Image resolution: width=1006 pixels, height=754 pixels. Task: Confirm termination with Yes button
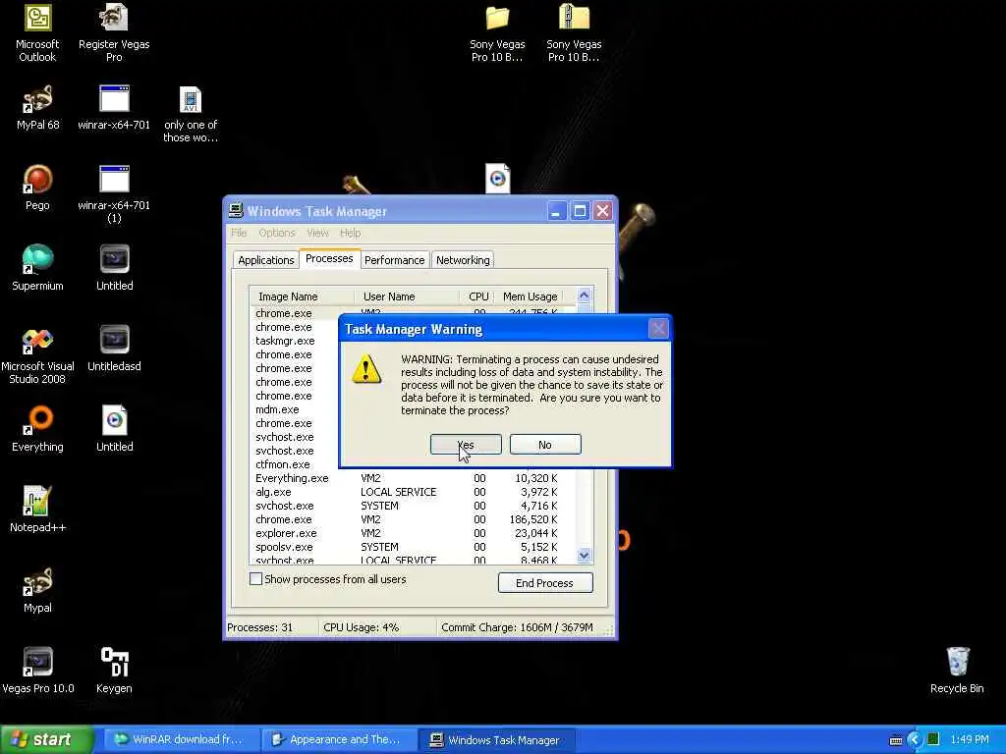[466, 445]
